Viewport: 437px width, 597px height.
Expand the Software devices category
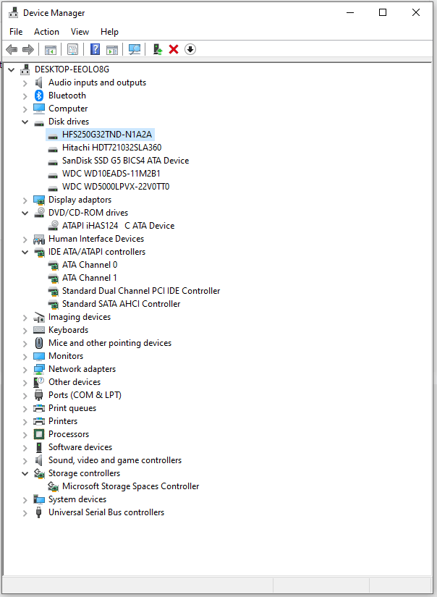[25, 448]
